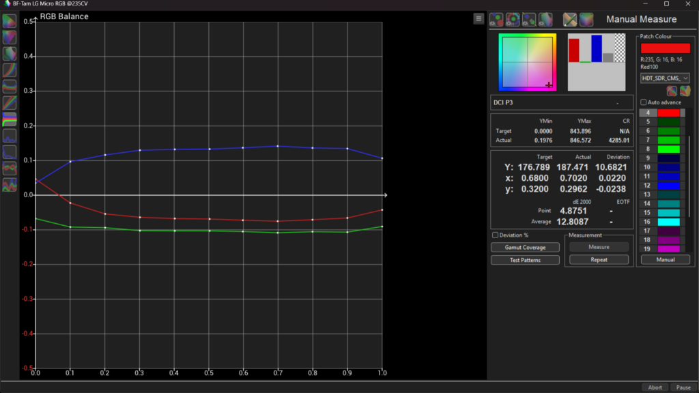Open the graph options hamburger menu
The height and width of the screenshot is (393, 699).
479,18
